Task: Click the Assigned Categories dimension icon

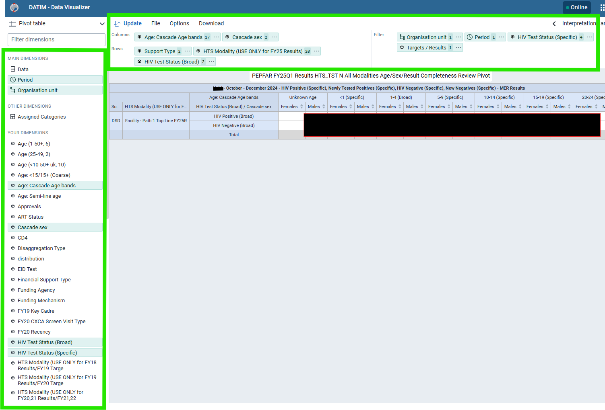Action: [13, 117]
